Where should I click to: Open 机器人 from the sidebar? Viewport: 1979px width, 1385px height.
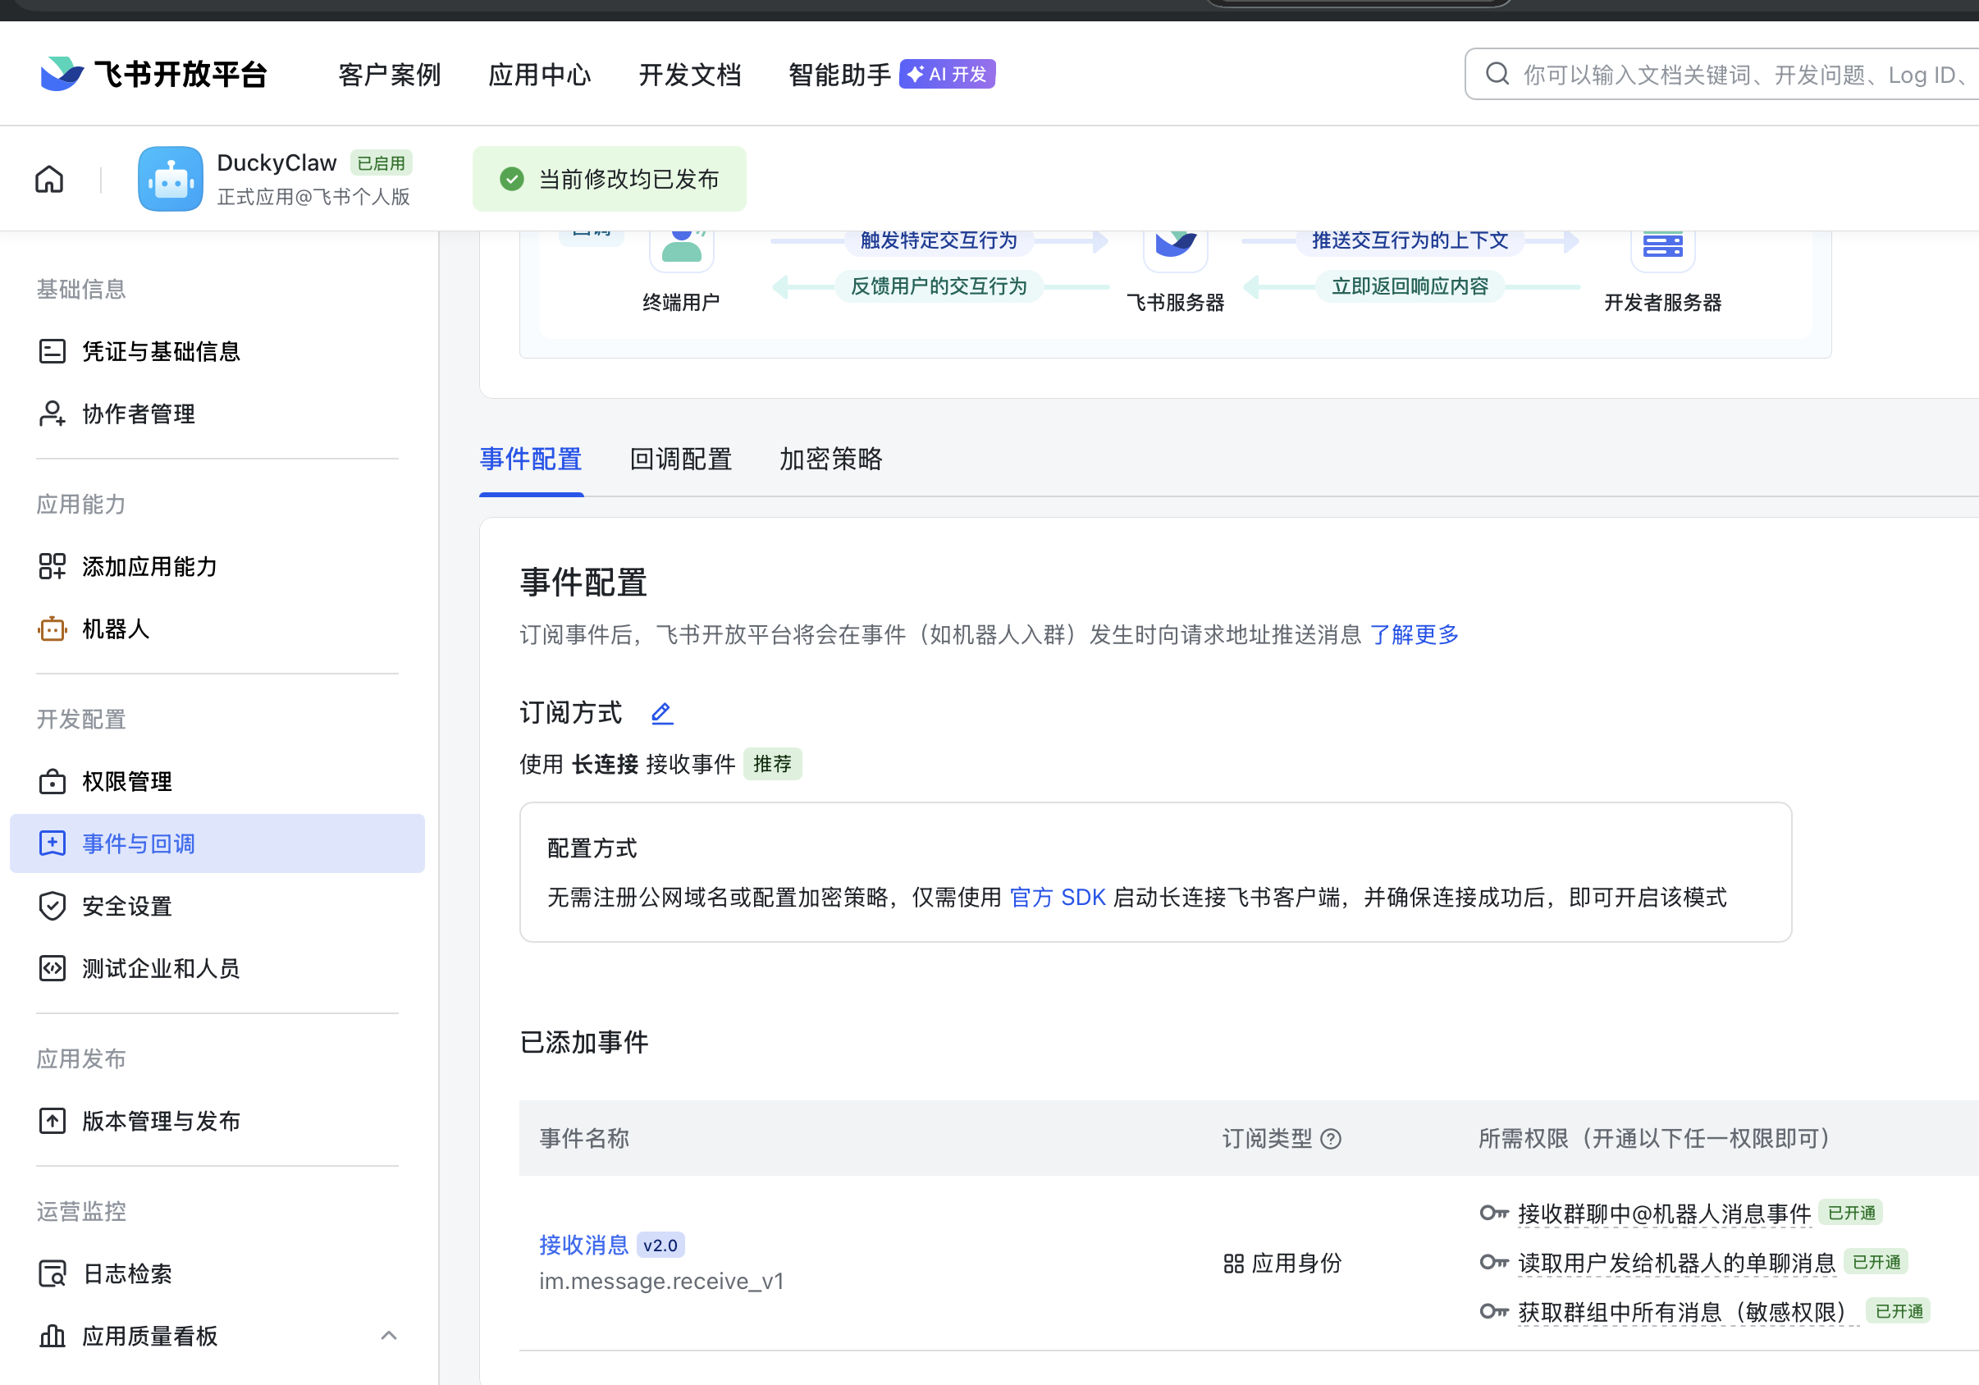coord(116,629)
